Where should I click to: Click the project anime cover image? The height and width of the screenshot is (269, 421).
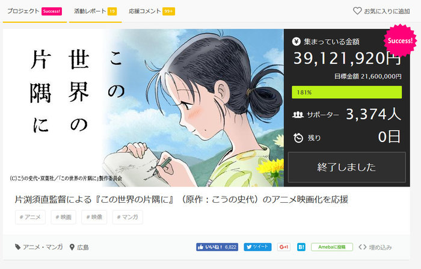point(143,108)
